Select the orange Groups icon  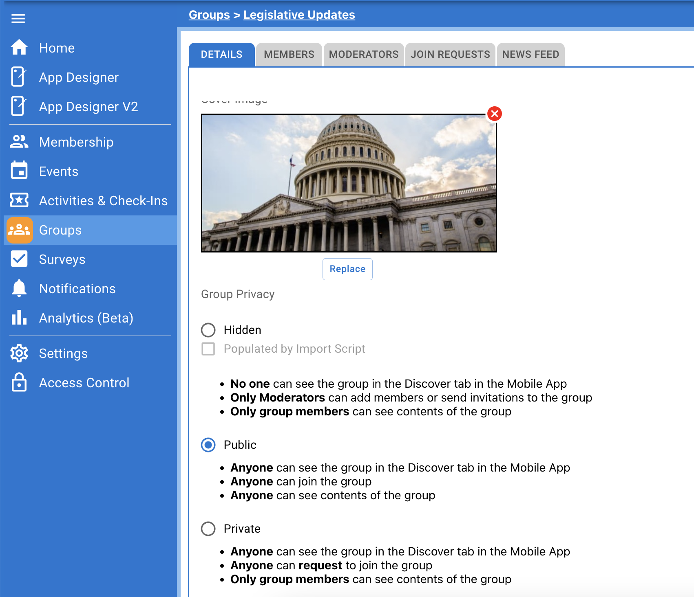[19, 230]
